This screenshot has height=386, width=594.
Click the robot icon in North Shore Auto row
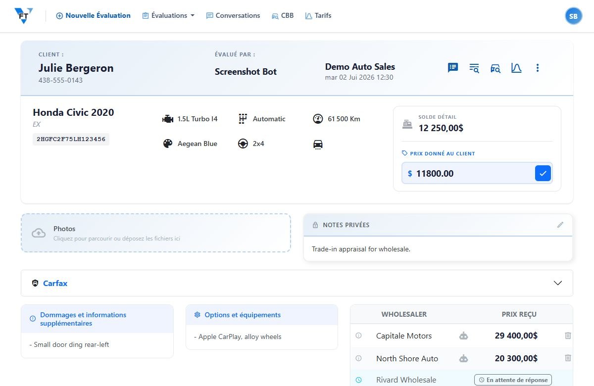464,358
